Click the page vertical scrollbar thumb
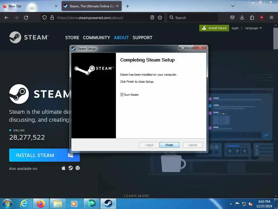 tap(276, 38)
